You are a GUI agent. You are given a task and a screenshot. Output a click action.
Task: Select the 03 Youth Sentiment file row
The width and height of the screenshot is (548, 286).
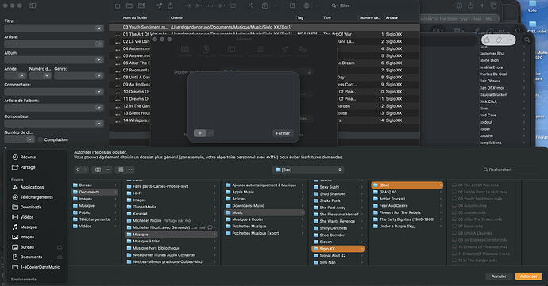(x=264, y=27)
